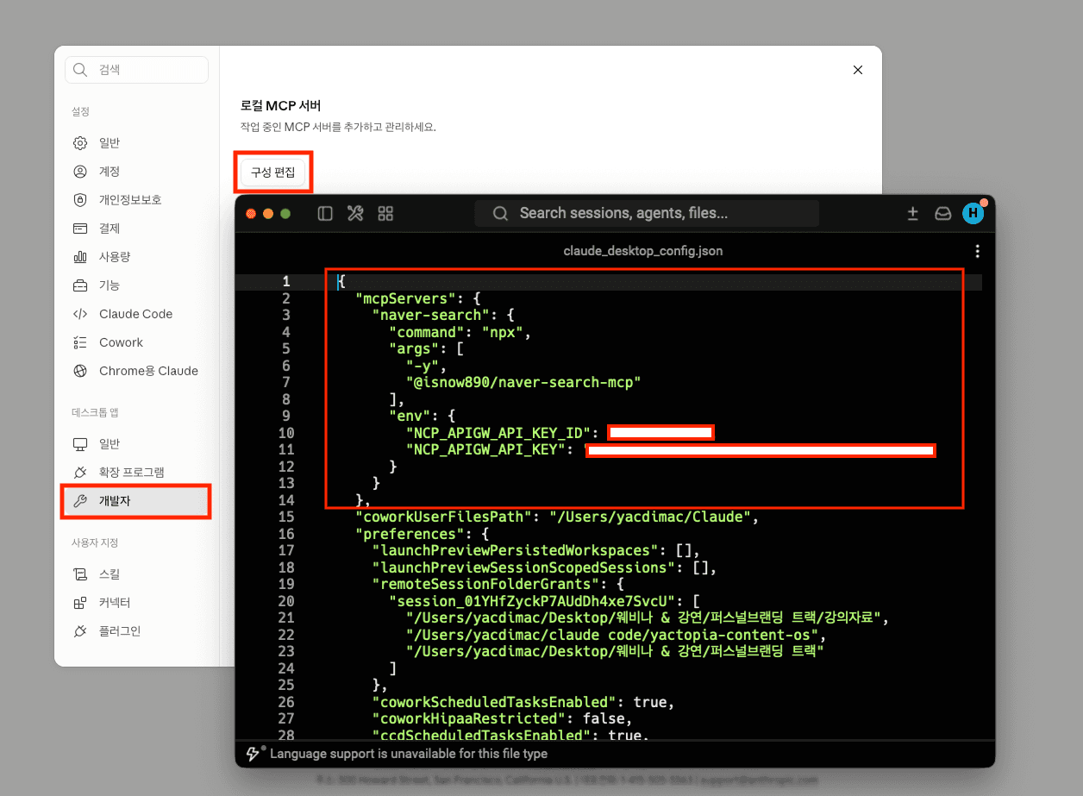Image resolution: width=1083 pixels, height=796 pixels.
Task: Click the 스킬 icon in sidebar
Action: pos(80,573)
